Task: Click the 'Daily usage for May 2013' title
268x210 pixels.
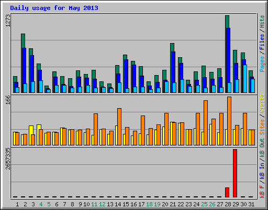Action: tap(54, 8)
